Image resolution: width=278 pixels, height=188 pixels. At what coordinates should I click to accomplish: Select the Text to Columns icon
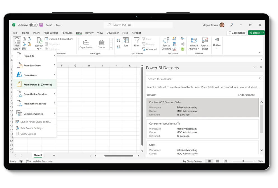(x=166, y=44)
